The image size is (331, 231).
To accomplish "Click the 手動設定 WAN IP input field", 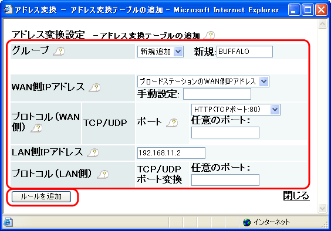I will pos(217,94).
